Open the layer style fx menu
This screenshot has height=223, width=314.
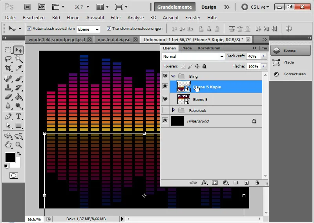tap(204, 183)
